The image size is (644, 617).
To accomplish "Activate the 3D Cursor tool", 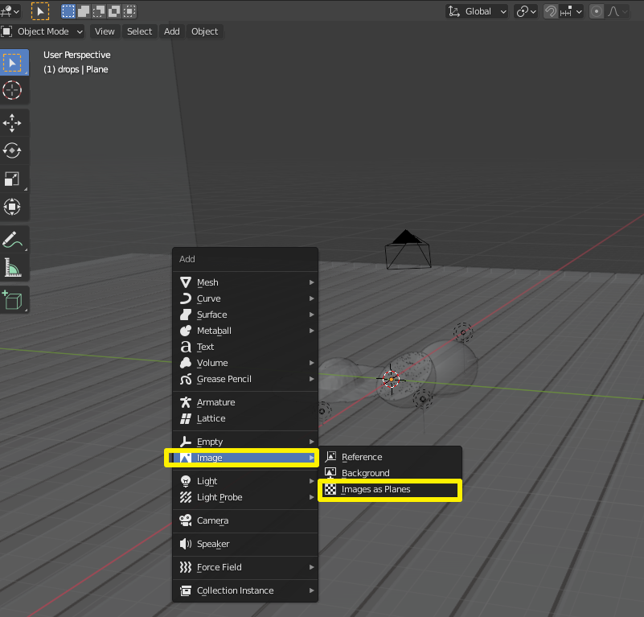I will 12,90.
